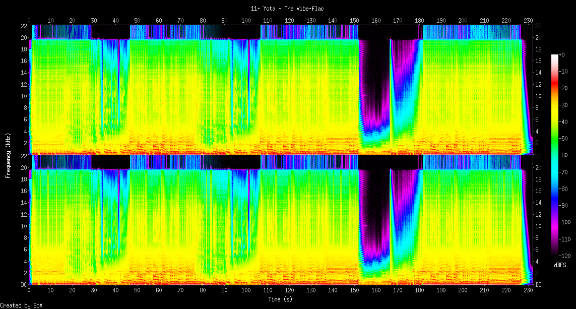Click the 0 second mark on the bottom time axis
This screenshot has height=309, width=576.
point(29,291)
